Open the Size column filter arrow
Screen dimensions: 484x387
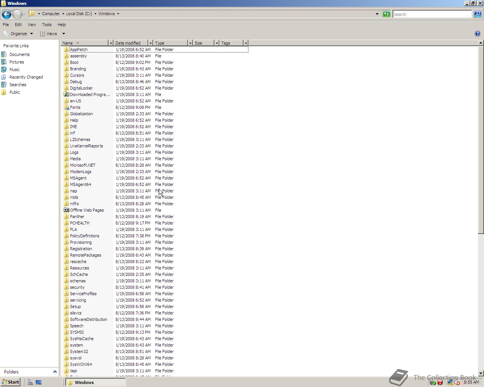[x=216, y=43]
